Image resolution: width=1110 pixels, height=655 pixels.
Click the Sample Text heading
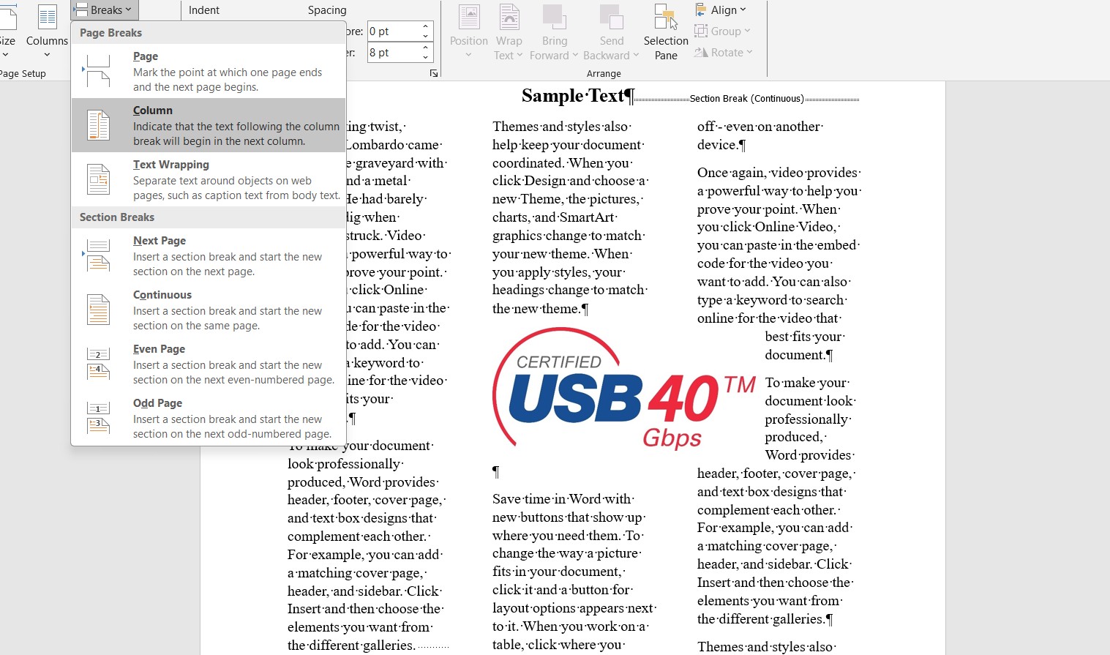tap(573, 96)
